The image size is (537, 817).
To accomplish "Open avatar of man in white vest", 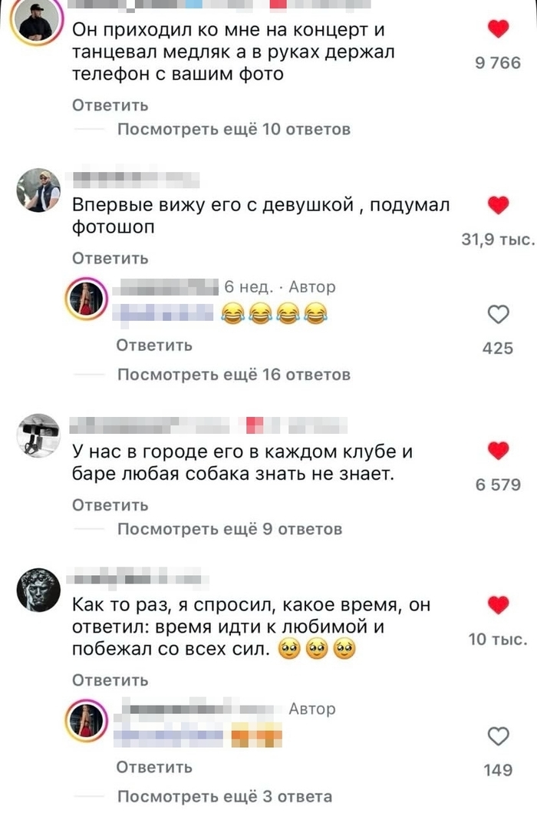I will (38, 190).
